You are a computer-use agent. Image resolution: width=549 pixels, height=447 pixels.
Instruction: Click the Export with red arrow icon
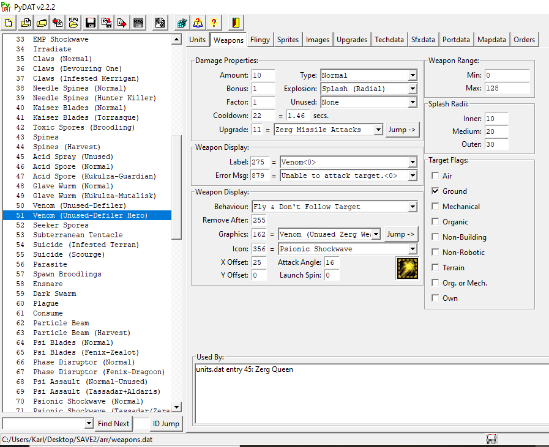[122, 23]
